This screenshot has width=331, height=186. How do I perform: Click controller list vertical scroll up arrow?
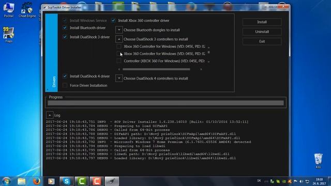(x=208, y=48)
